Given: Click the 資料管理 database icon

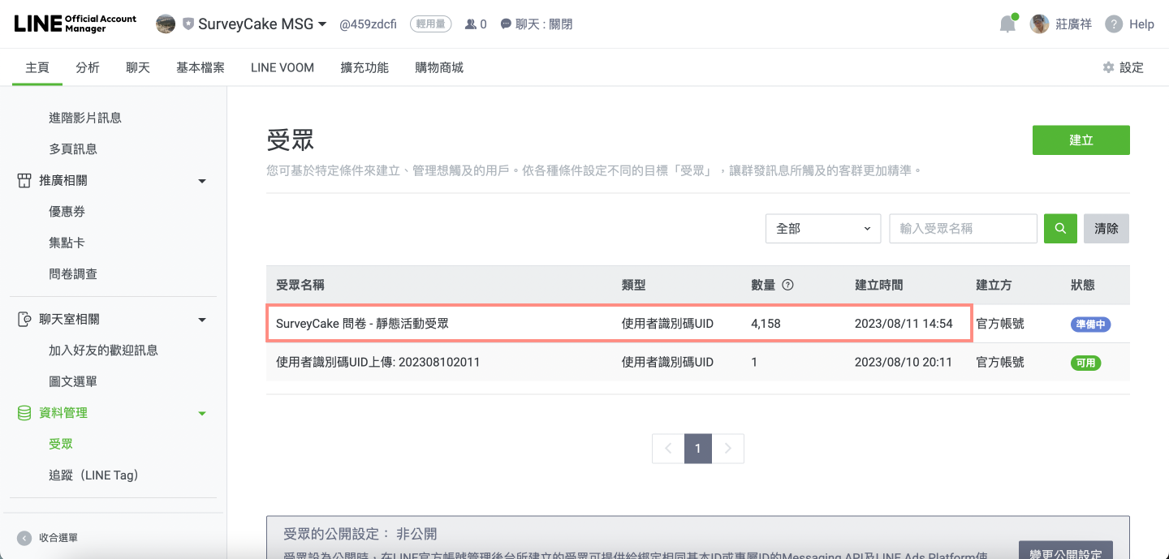Looking at the screenshot, I should (x=24, y=413).
